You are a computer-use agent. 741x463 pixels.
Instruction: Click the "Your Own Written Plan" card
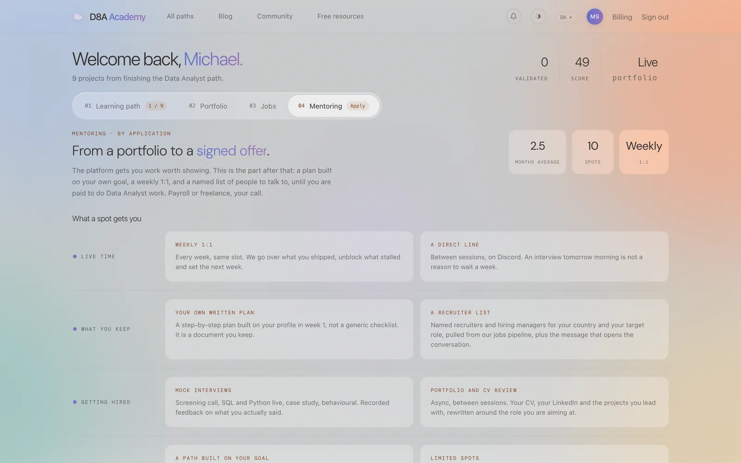pyautogui.click(x=289, y=329)
